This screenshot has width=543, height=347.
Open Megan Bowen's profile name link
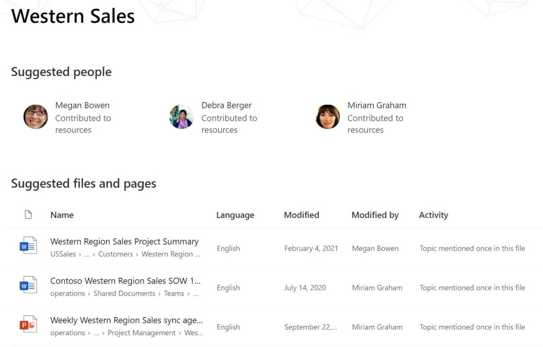pos(82,105)
